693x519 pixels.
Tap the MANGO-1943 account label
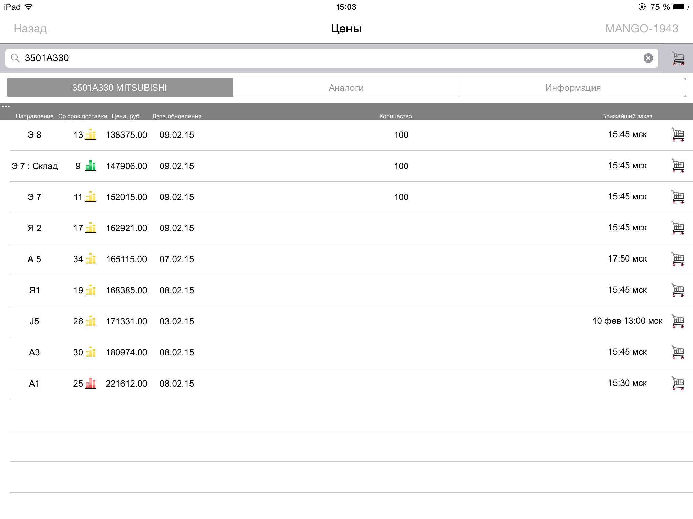(642, 29)
